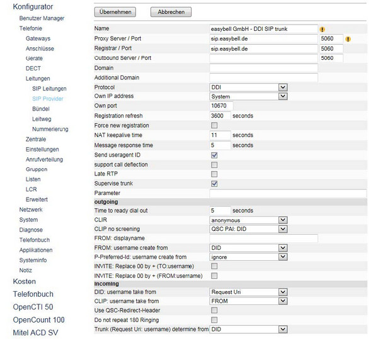Check INVITE Replace 00 by + (FROM:username)
Image resolution: width=378 pixels, height=339 pixels.
(214, 275)
